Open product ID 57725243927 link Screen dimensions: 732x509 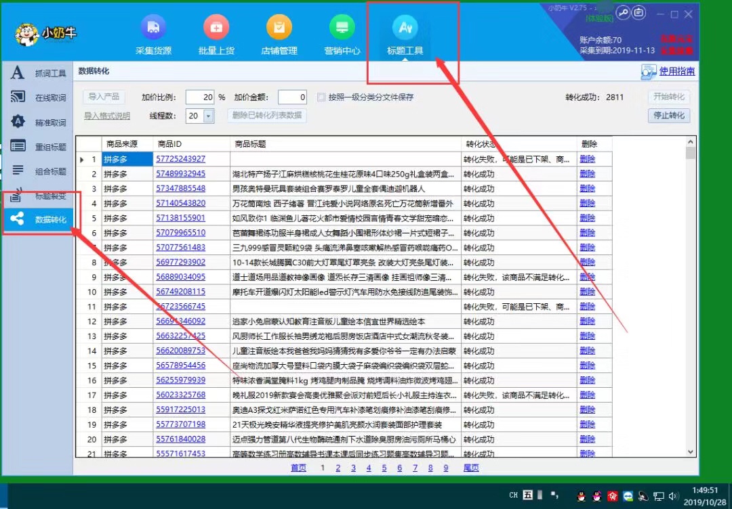[181, 159]
